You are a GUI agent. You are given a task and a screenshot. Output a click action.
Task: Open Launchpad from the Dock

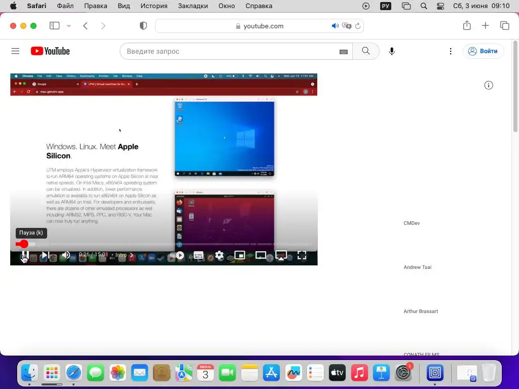click(x=52, y=373)
